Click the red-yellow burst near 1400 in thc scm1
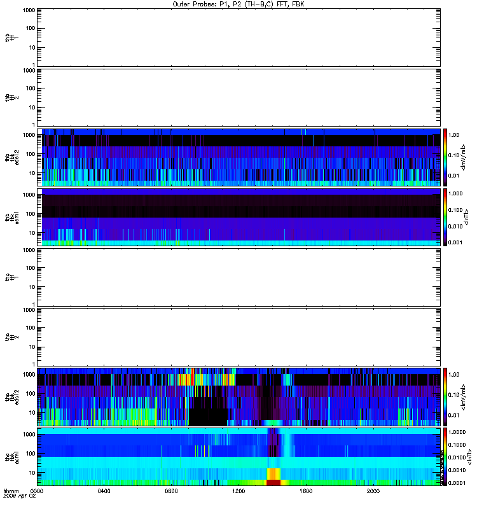Image resolution: width=477 pixels, height=509 pixels. pos(273,477)
